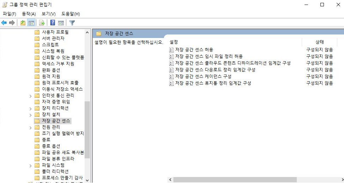The height and width of the screenshot is (183, 344).
Task: Click the folder icon next to 스크립트
Action: tap(37, 45)
